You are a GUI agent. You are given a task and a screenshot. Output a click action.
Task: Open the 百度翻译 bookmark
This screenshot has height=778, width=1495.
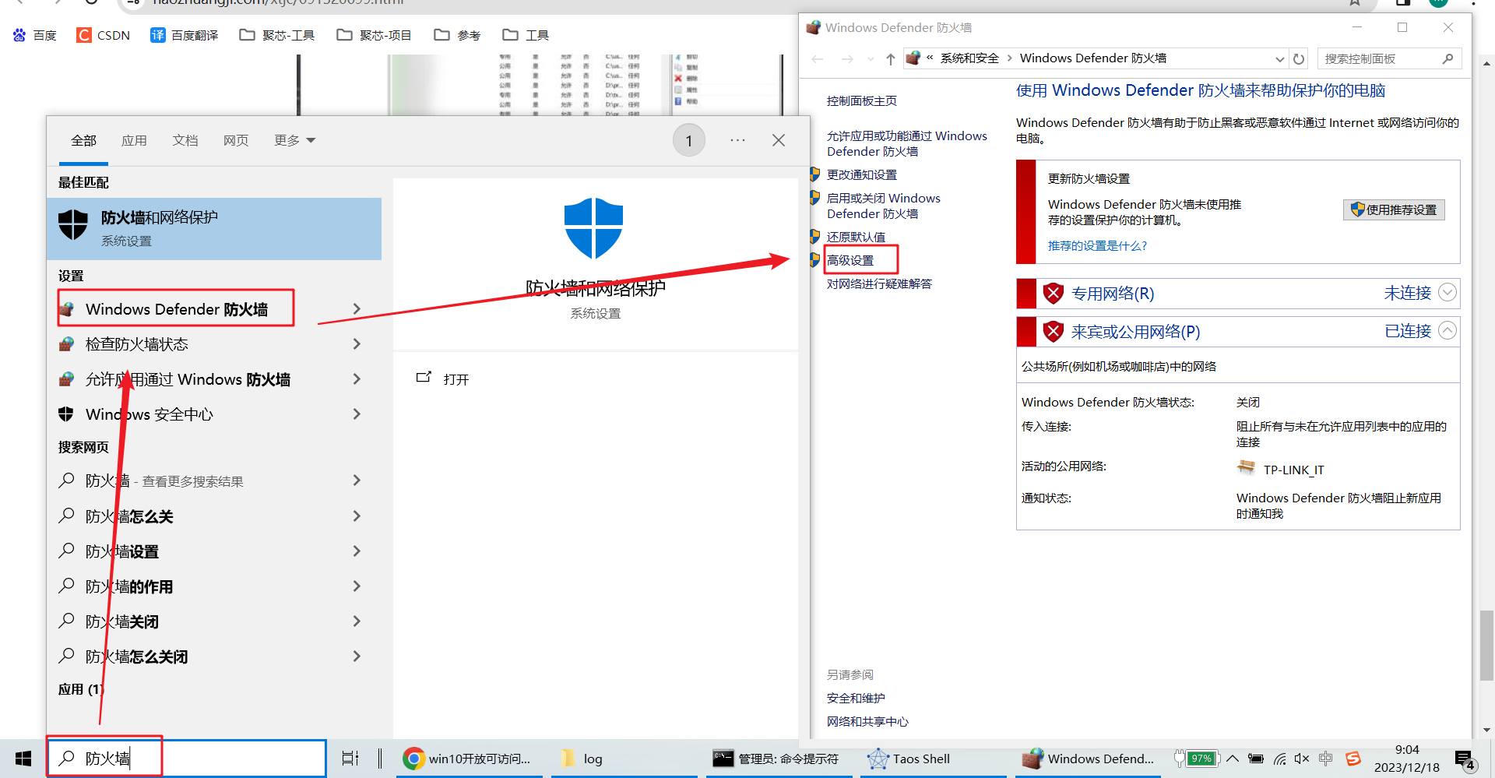(x=185, y=35)
